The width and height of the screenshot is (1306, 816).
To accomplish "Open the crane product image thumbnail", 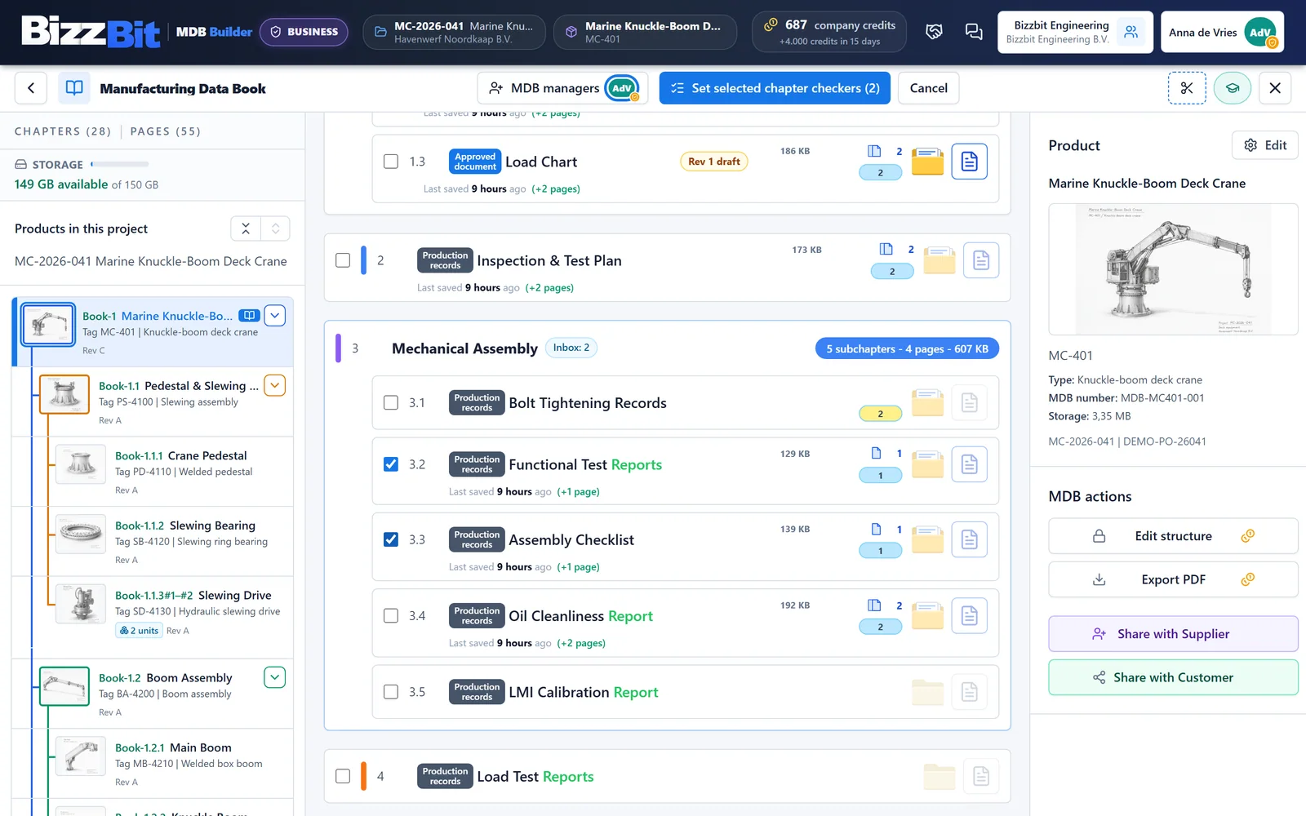I will point(1173,269).
